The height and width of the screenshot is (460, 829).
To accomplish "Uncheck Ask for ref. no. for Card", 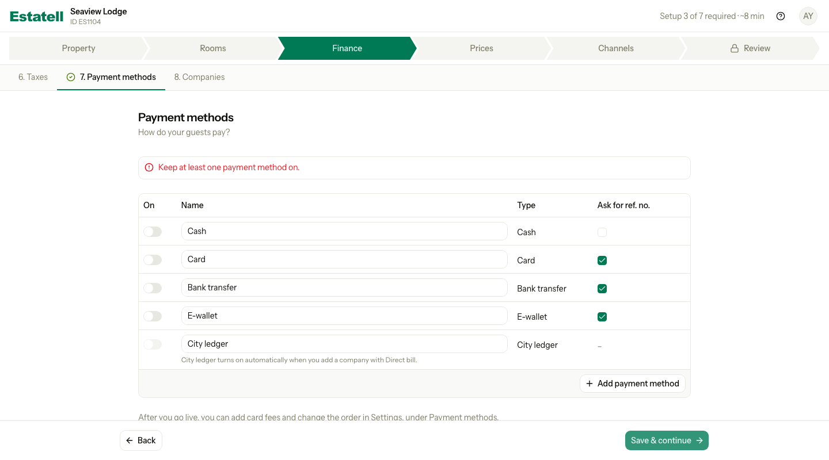I will tap(602, 260).
